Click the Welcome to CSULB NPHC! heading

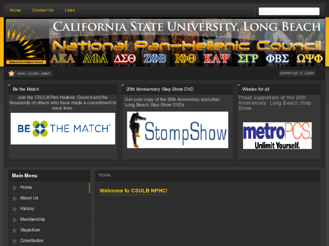tap(134, 191)
